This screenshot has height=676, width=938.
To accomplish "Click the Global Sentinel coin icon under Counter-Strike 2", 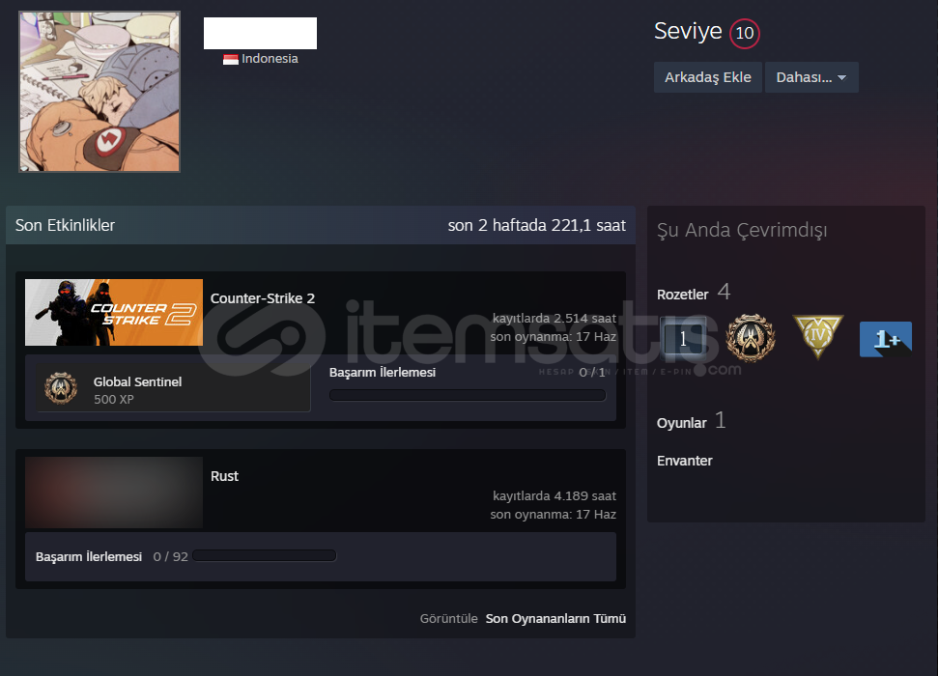I will click(61, 388).
